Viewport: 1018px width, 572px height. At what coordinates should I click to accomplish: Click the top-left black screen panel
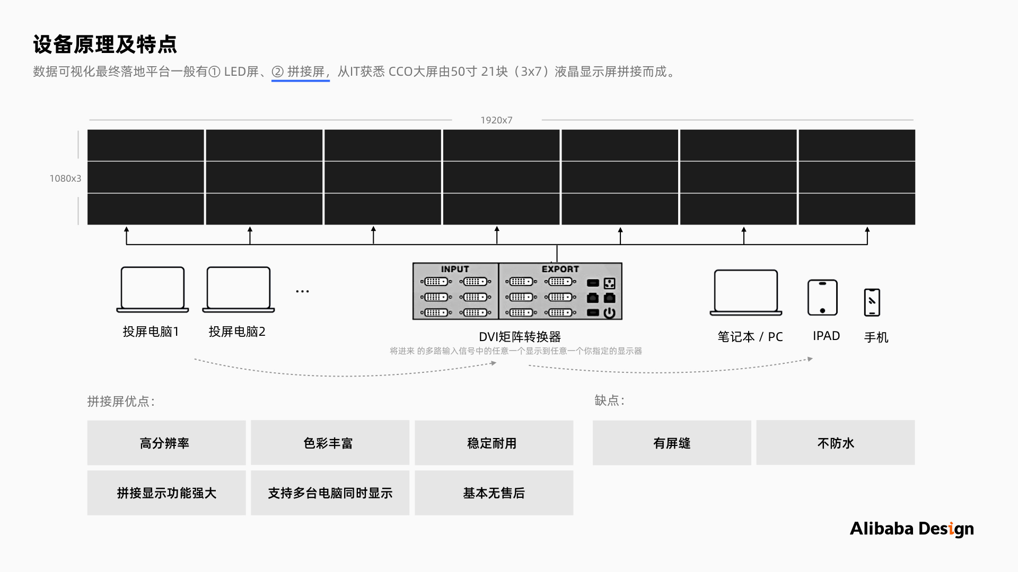point(145,145)
